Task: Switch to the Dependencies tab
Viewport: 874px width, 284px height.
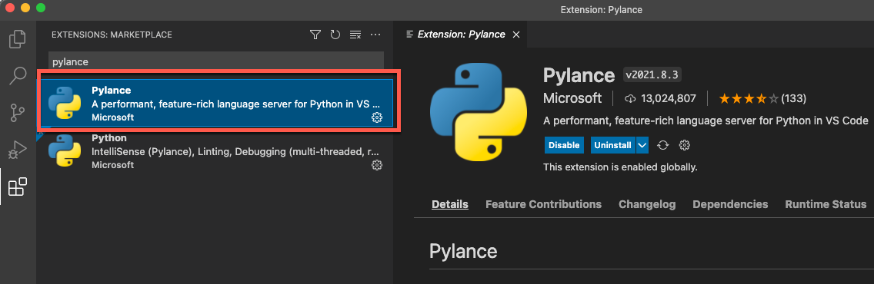Action: pyautogui.click(x=730, y=204)
